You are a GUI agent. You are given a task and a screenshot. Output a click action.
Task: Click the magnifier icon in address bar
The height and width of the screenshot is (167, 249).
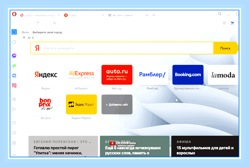[x=54, y=23]
